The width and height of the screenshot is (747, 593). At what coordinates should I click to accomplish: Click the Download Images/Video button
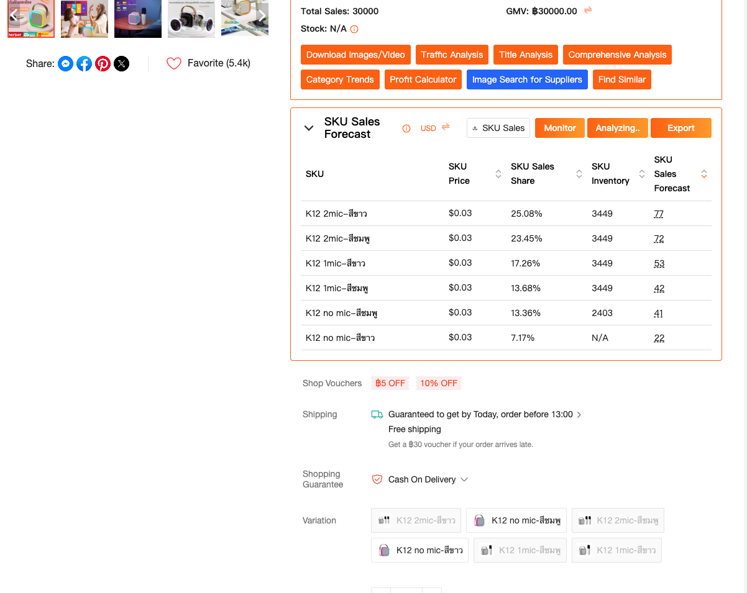tap(355, 55)
